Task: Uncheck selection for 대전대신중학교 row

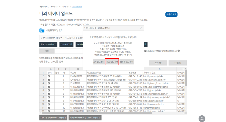Action: (49, 101)
